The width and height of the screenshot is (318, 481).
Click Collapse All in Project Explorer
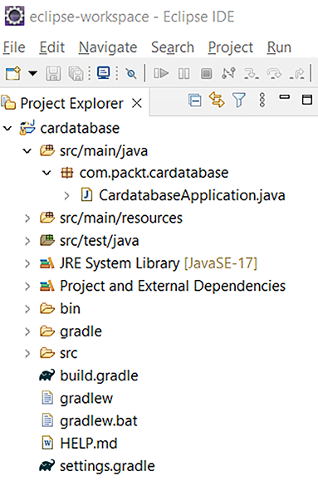point(195,100)
